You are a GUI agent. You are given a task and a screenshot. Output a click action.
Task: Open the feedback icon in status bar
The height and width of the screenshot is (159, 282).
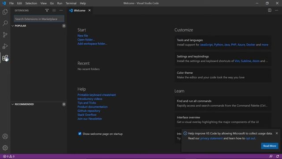coord(271,156)
